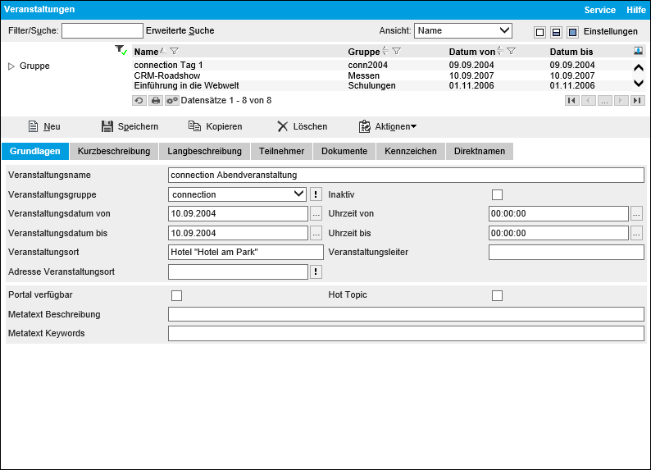Open time picker for Uhrzeit bis
The image size is (651, 470).
click(x=636, y=233)
